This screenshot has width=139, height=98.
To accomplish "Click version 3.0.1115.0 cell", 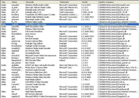I will click(86, 68).
